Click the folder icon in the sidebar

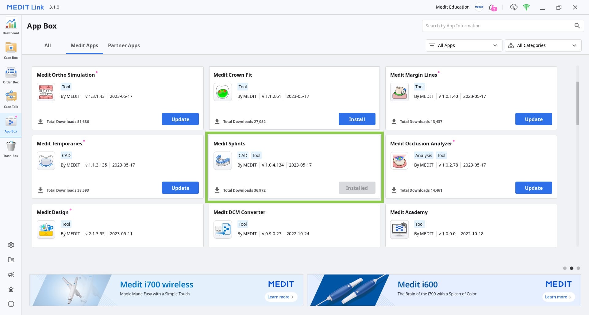click(11, 260)
